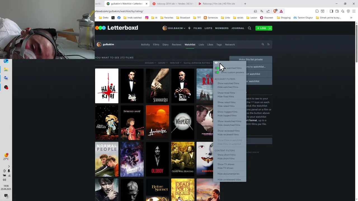
Task: Toggle the Show custom posters switch
Action: pyautogui.click(x=217, y=72)
